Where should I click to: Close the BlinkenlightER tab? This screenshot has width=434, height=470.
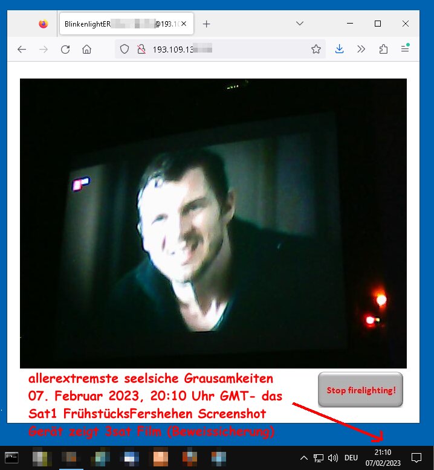click(x=184, y=24)
